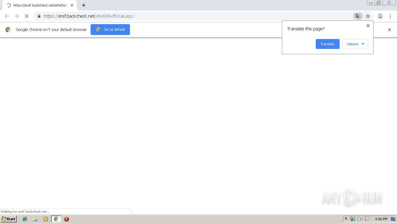Open a new tab

84,5
